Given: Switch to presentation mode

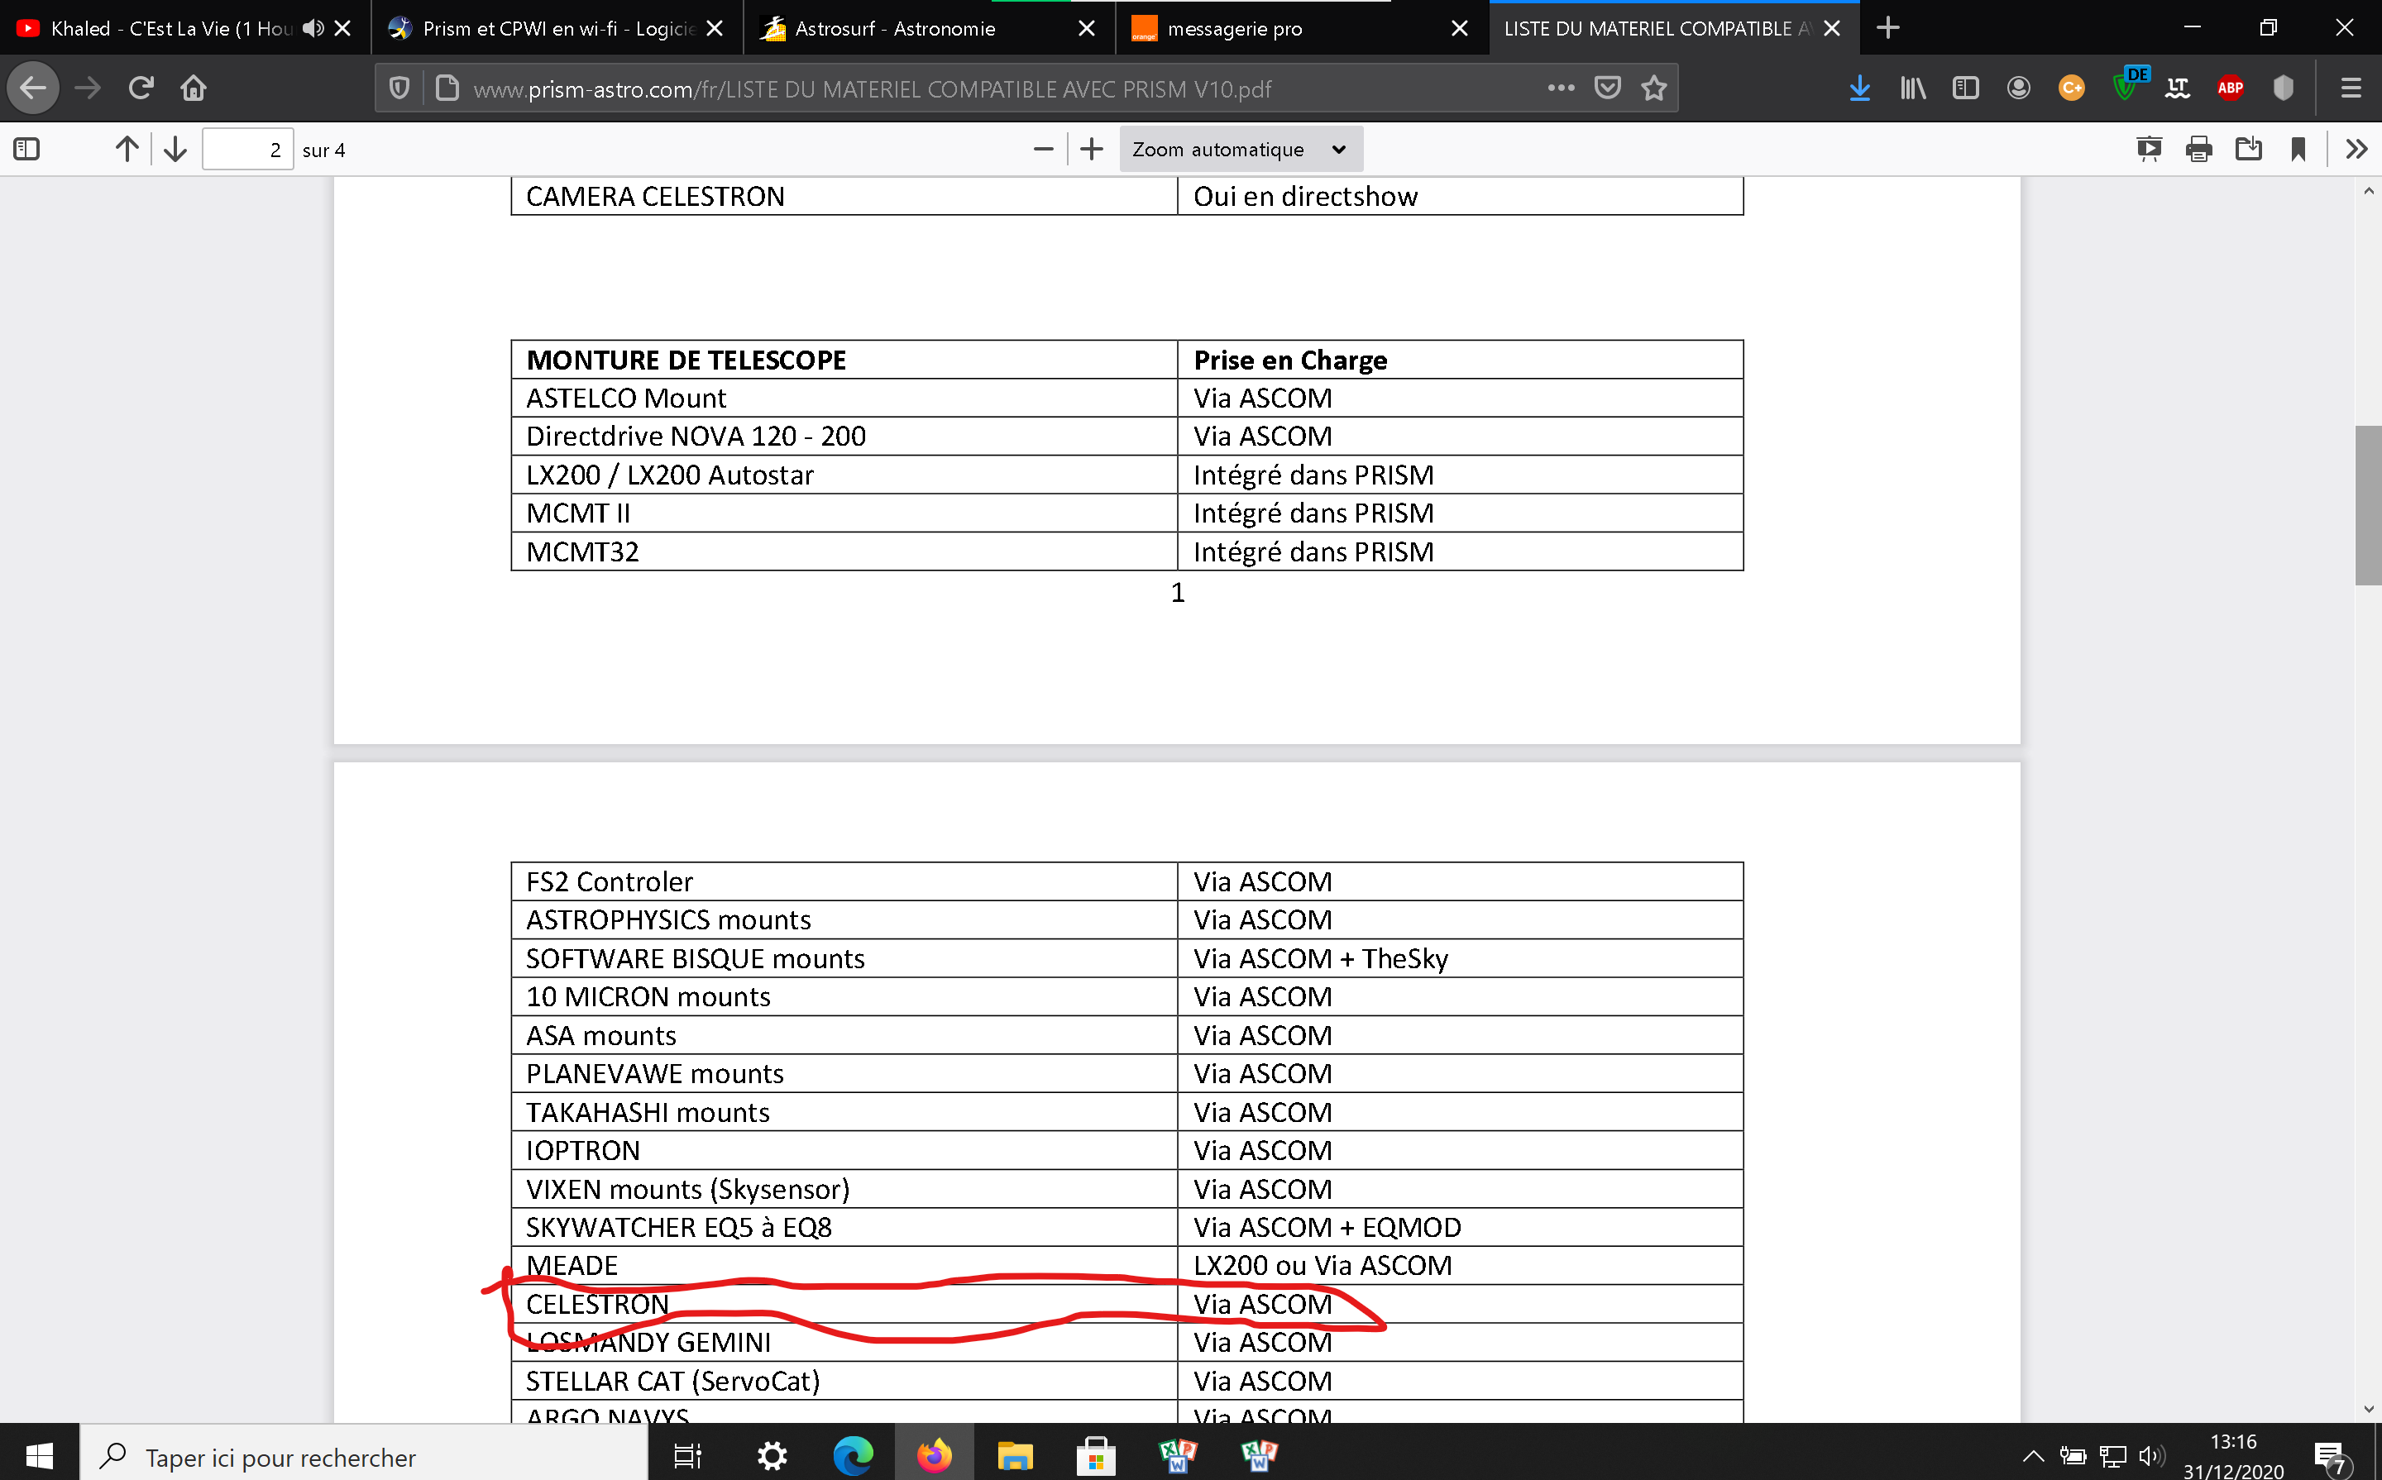Looking at the screenshot, I should [2148, 149].
